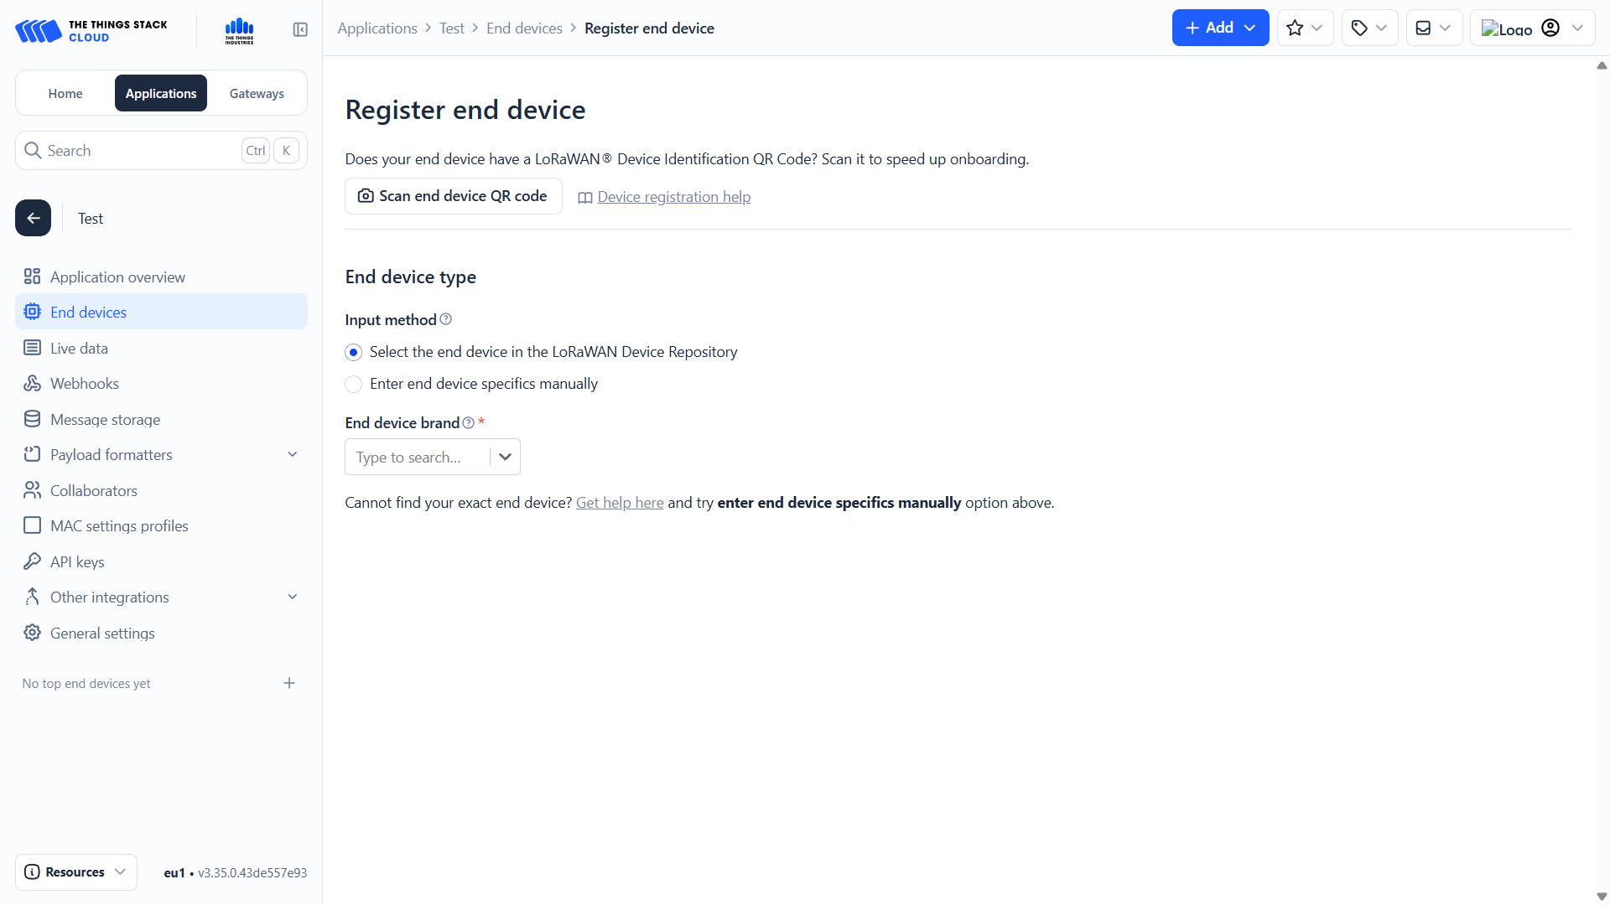
Task: Expand the Payload formatters submenu
Action: [x=293, y=454]
